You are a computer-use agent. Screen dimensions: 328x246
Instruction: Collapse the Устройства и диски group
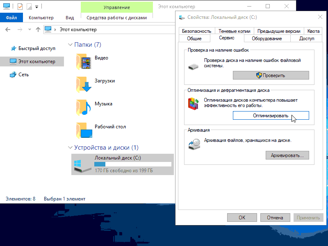pyautogui.click(x=70, y=148)
